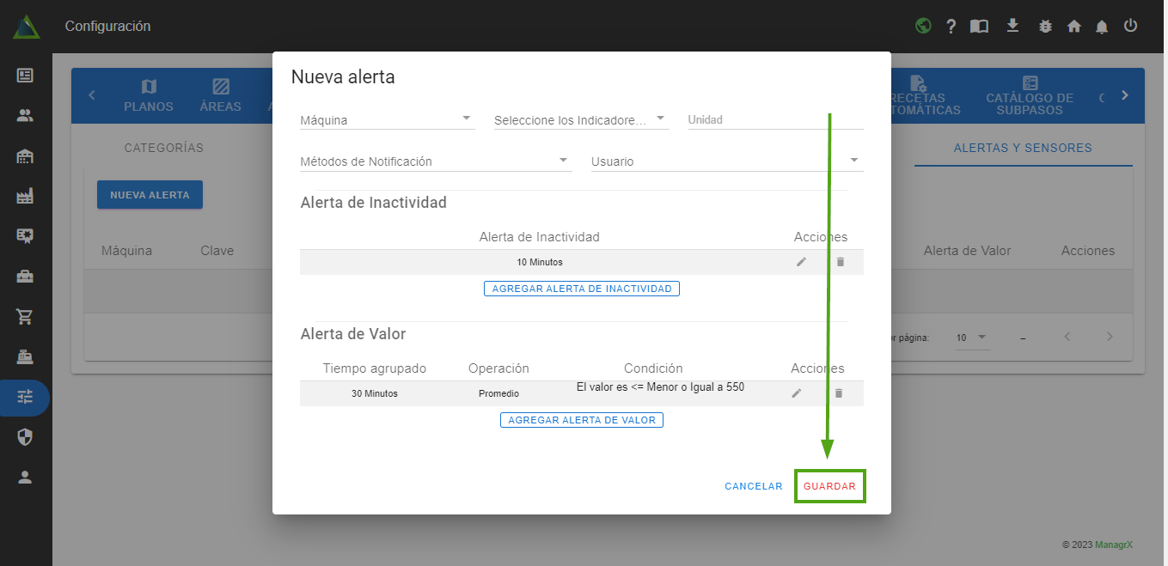Viewport: 1168px width, 566px height.
Task: Switch to Alertas y Sensores tab
Action: (1023, 148)
